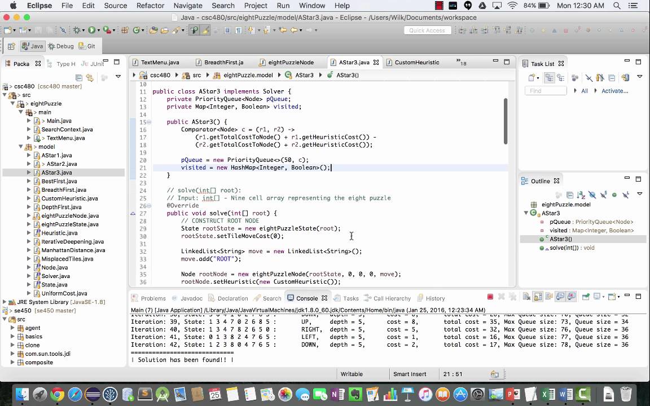
Task: Open the Refactor menu
Action: pos(150,6)
